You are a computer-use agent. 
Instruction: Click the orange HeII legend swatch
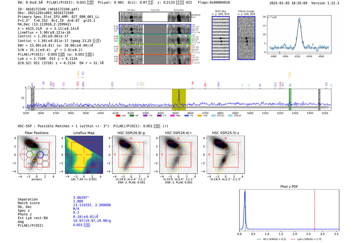pyautogui.click(x=199, y=116)
